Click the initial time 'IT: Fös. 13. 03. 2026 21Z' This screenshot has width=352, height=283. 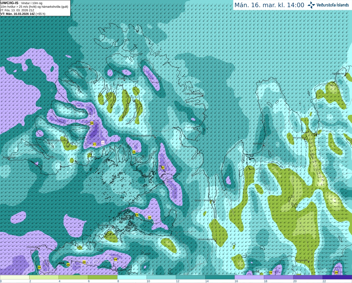pos(17,10)
